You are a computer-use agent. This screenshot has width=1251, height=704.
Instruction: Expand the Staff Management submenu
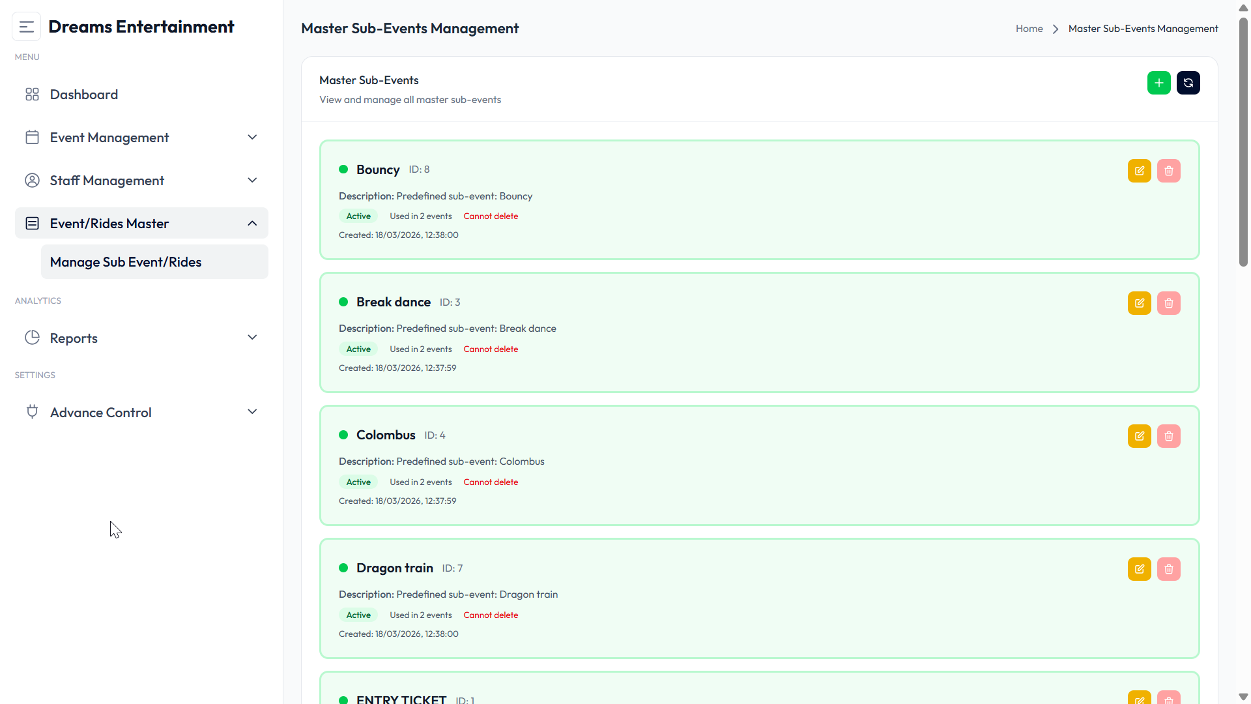click(141, 181)
